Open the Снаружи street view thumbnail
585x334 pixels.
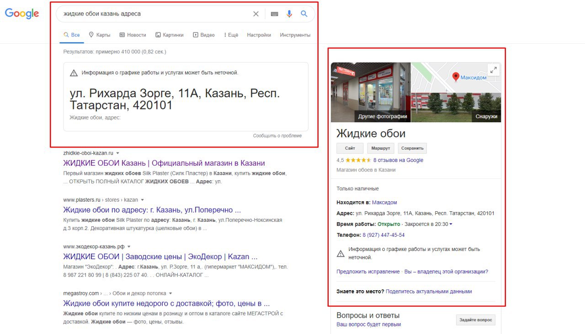coord(456,107)
